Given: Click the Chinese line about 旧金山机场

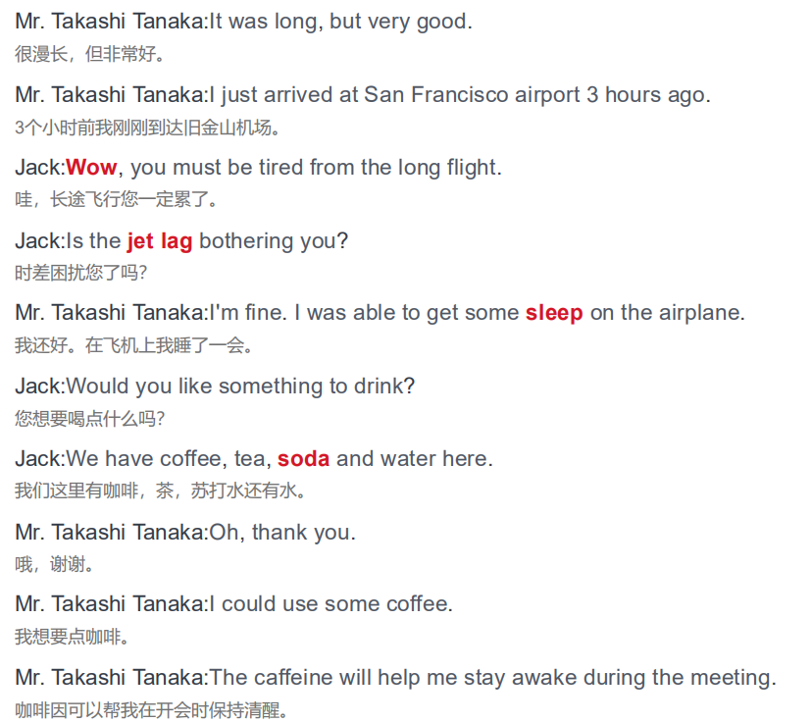Looking at the screenshot, I should 147,128.
